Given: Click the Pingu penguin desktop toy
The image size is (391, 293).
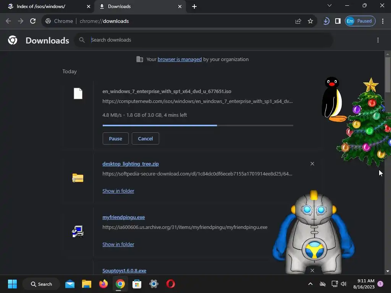Looking at the screenshot, I should 333,100.
